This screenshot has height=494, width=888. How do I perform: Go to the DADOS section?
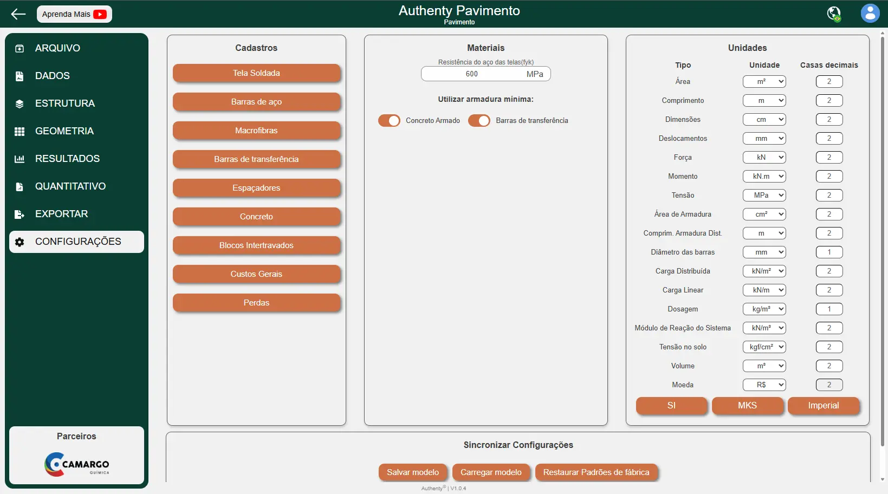pos(76,76)
